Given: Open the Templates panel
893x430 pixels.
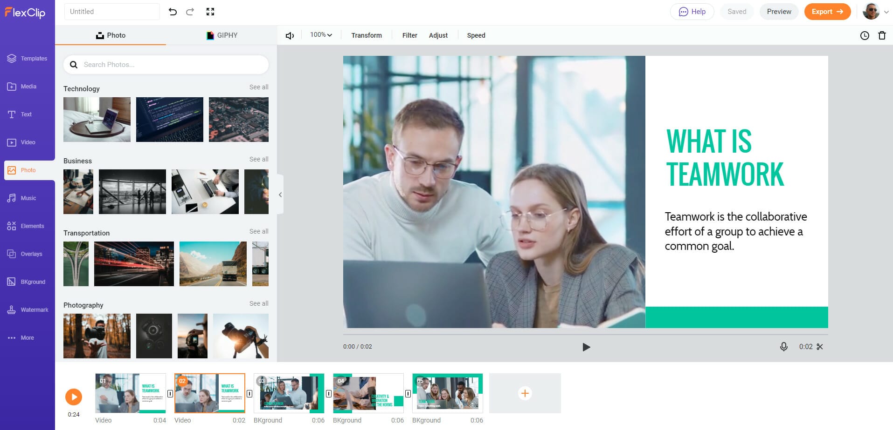Looking at the screenshot, I should [28, 58].
